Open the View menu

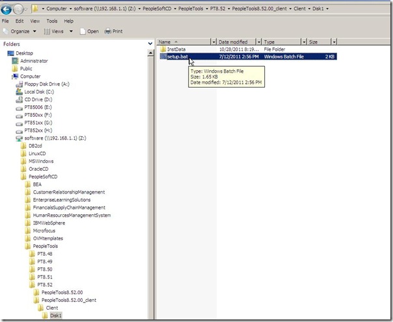35,21
